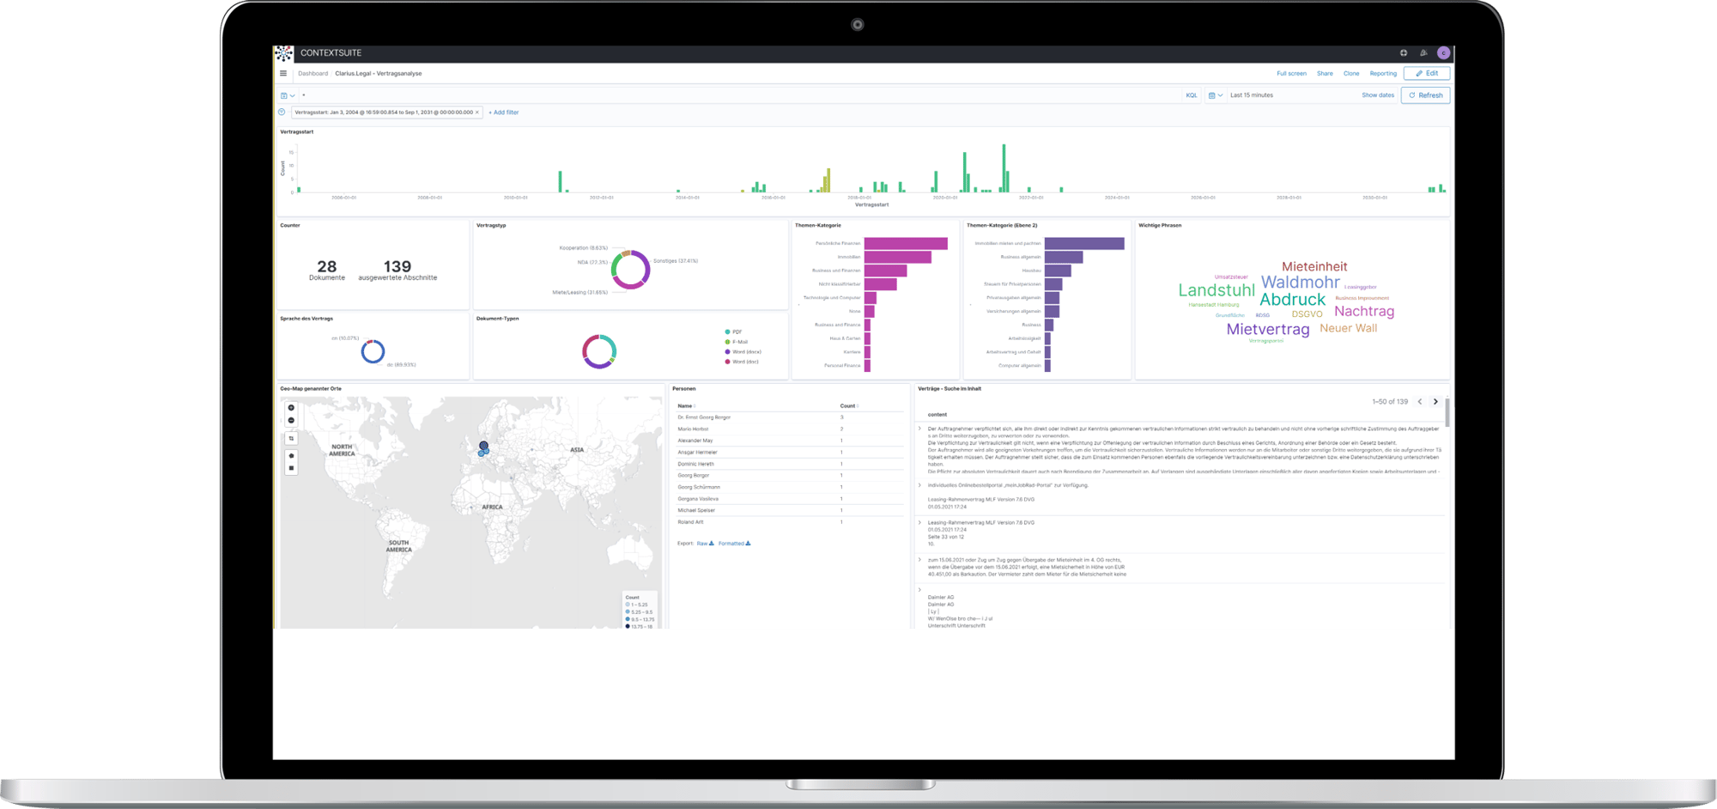Image resolution: width=1717 pixels, height=809 pixels.
Task: Click the Landstuhl word in tag cloud
Action: (x=1216, y=290)
